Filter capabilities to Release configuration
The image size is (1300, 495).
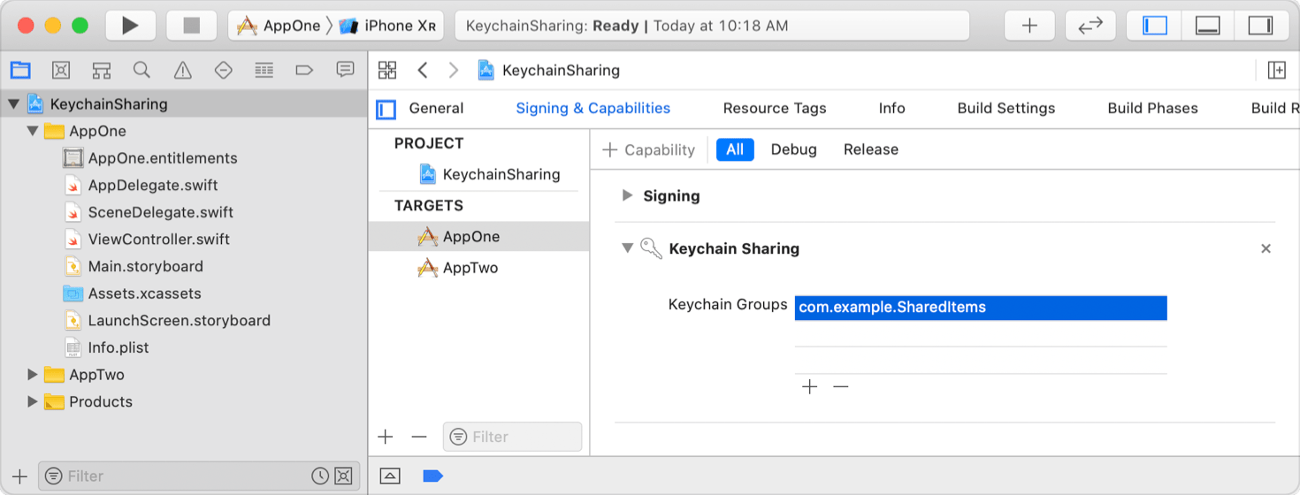coord(871,149)
